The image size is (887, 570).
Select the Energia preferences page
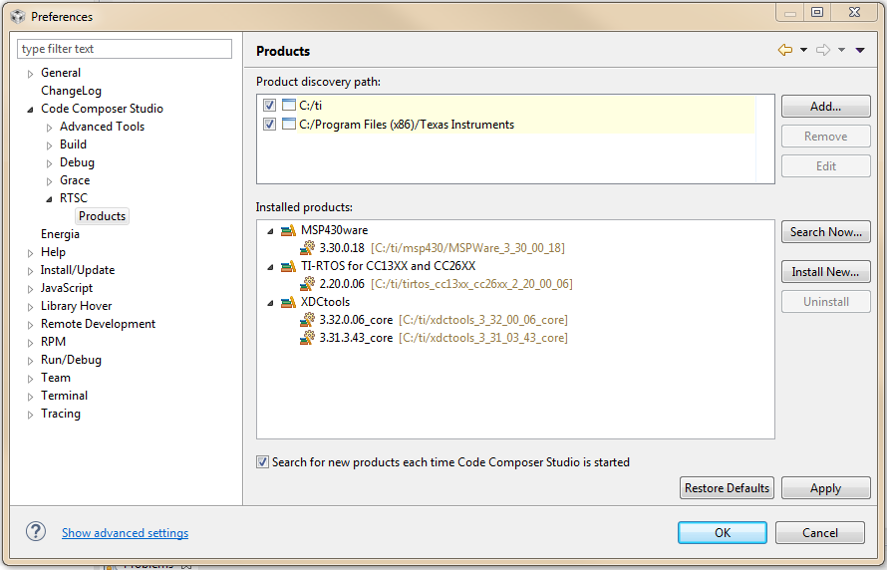[x=60, y=234]
